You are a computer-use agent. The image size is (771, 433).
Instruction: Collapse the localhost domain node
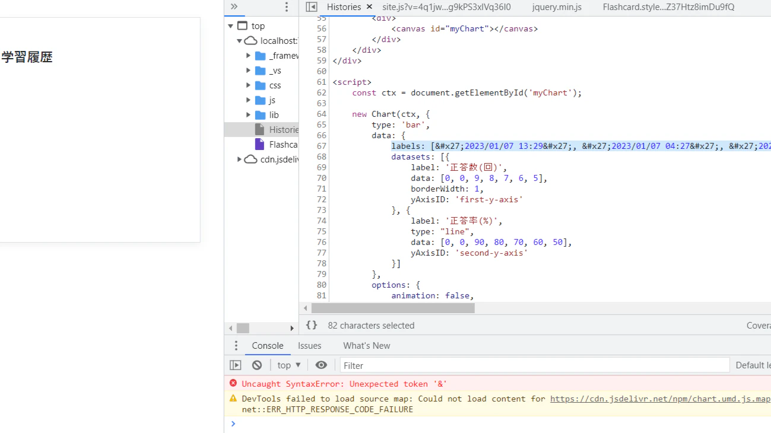point(239,41)
